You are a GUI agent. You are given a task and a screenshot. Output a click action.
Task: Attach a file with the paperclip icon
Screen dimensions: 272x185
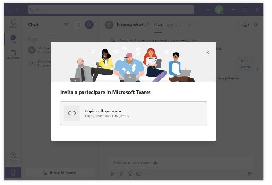click(x=121, y=173)
